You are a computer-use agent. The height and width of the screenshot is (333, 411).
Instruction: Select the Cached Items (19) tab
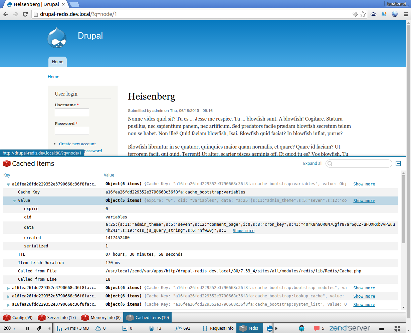coord(148,318)
